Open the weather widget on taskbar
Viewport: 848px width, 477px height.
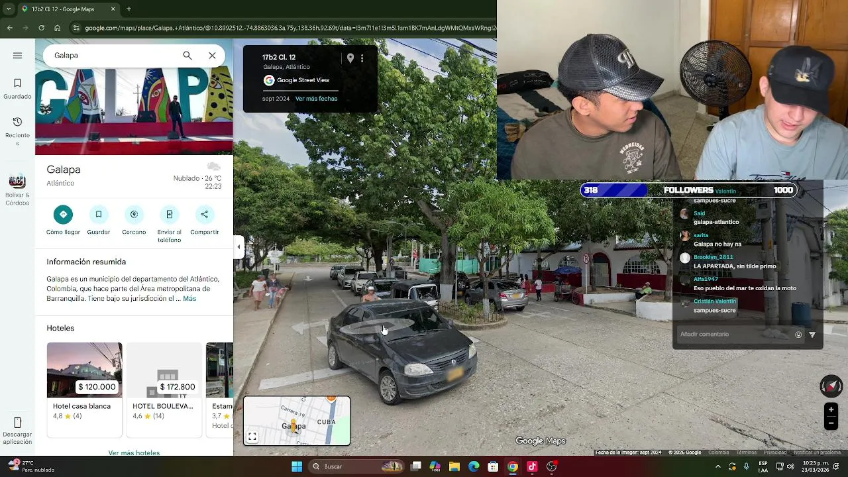pyautogui.click(x=30, y=466)
